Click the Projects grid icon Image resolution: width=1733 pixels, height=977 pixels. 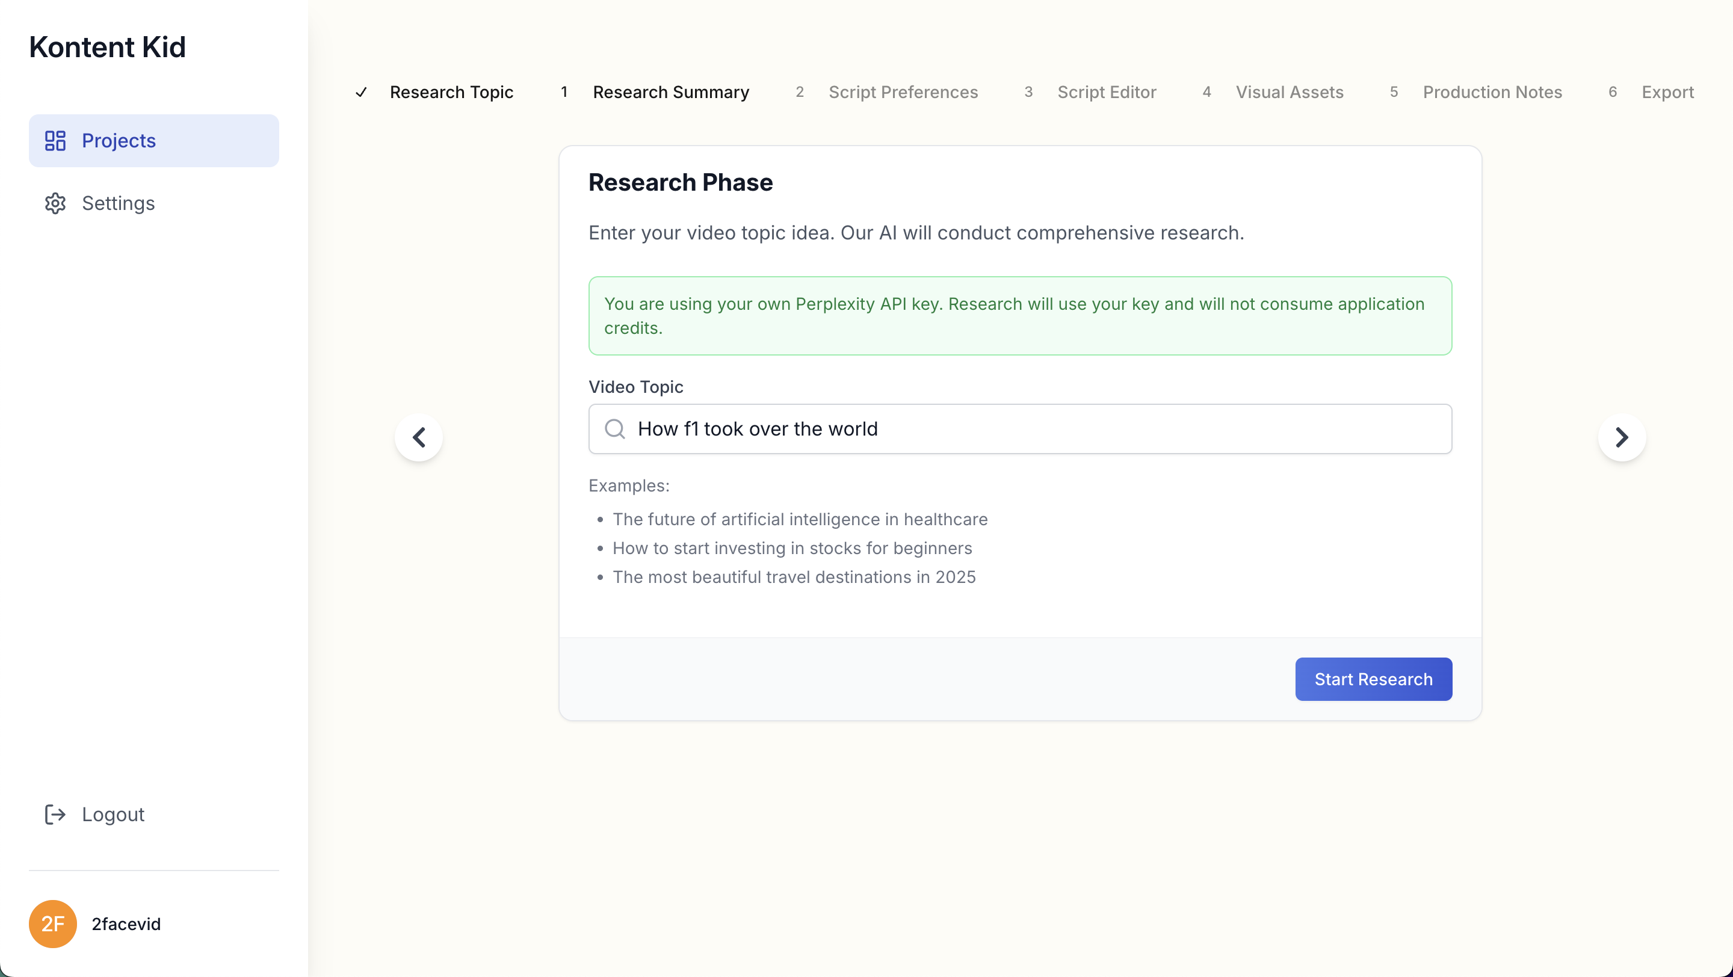(x=55, y=141)
